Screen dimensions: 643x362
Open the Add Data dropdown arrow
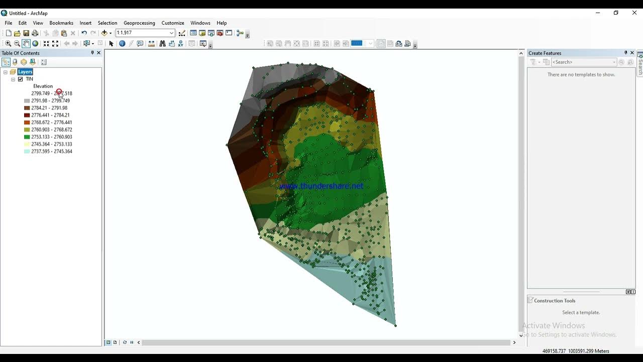click(x=111, y=33)
